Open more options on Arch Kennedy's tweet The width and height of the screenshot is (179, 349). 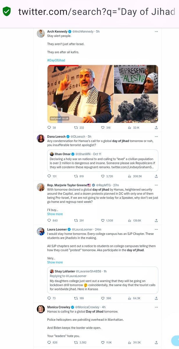(156, 31)
